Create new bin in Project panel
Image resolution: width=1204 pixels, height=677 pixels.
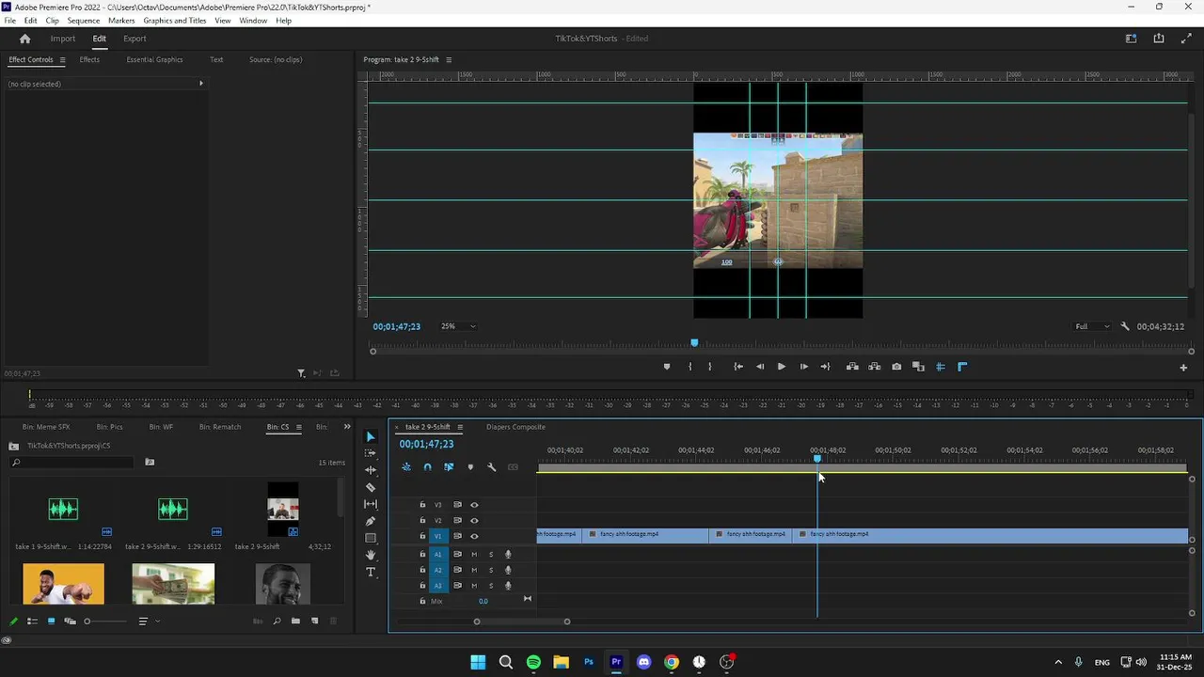point(295,621)
